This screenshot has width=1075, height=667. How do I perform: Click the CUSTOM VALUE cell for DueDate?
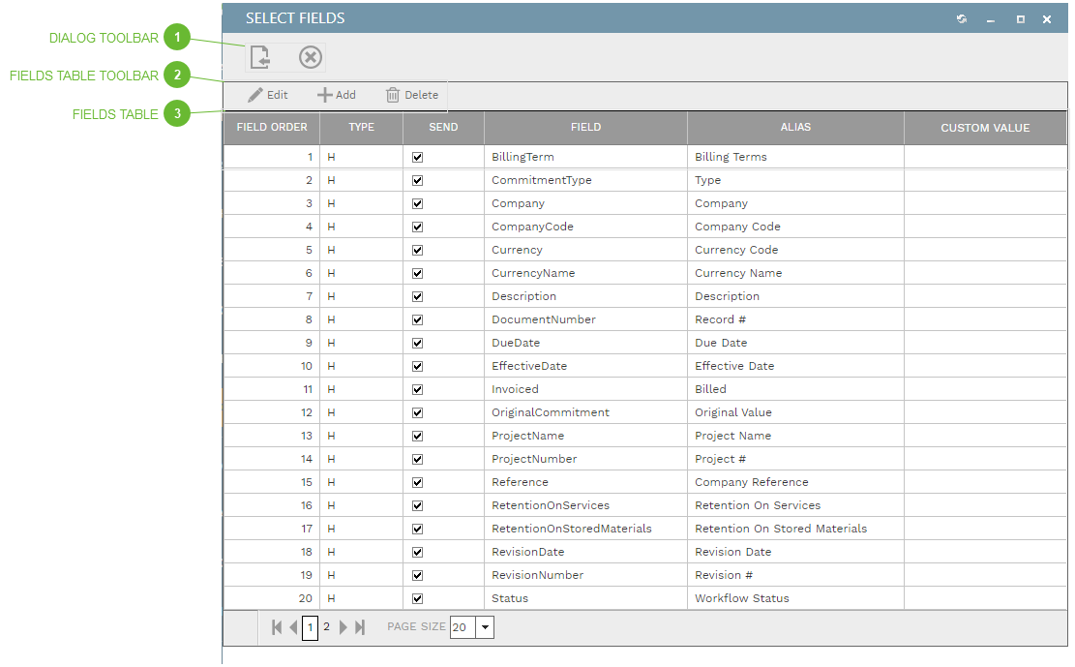[985, 342]
